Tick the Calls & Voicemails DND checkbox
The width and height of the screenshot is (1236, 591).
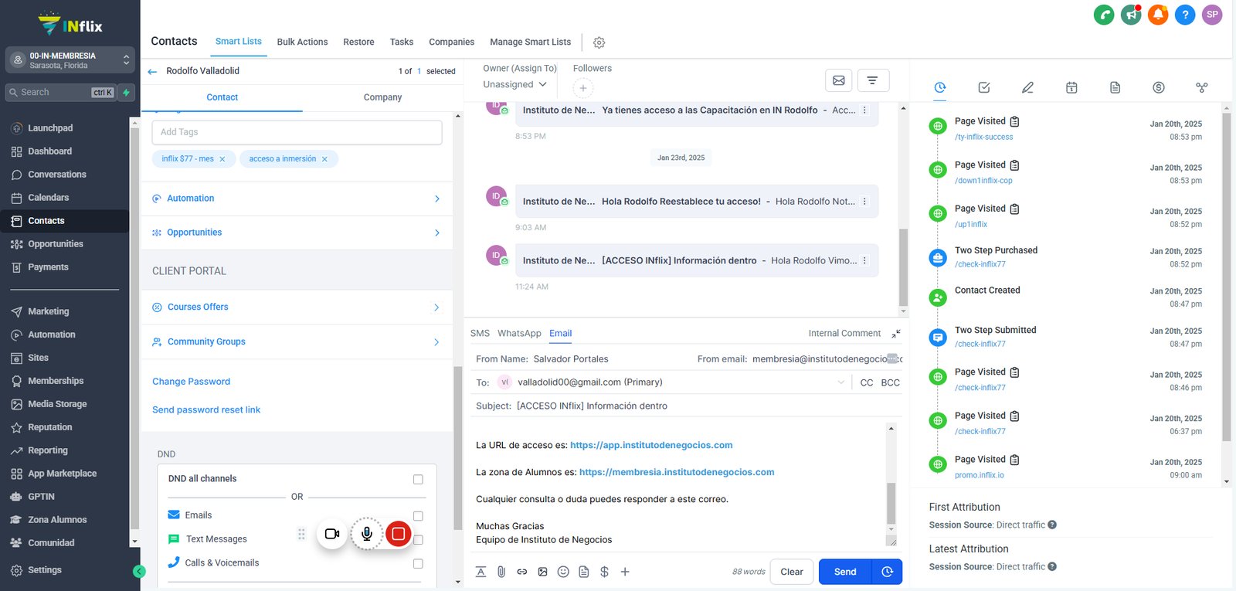(x=418, y=563)
